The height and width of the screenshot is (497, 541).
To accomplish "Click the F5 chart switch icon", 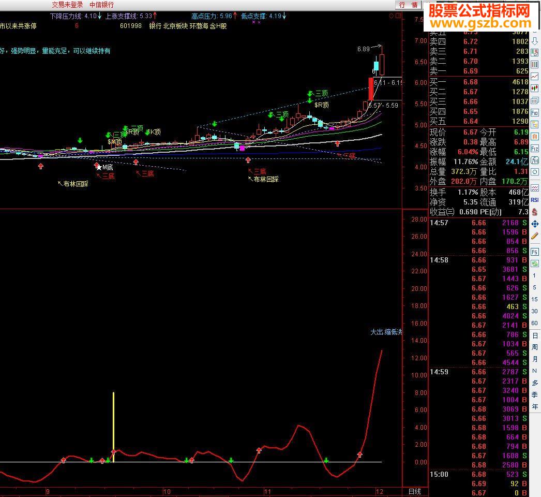I will (x=534, y=252).
